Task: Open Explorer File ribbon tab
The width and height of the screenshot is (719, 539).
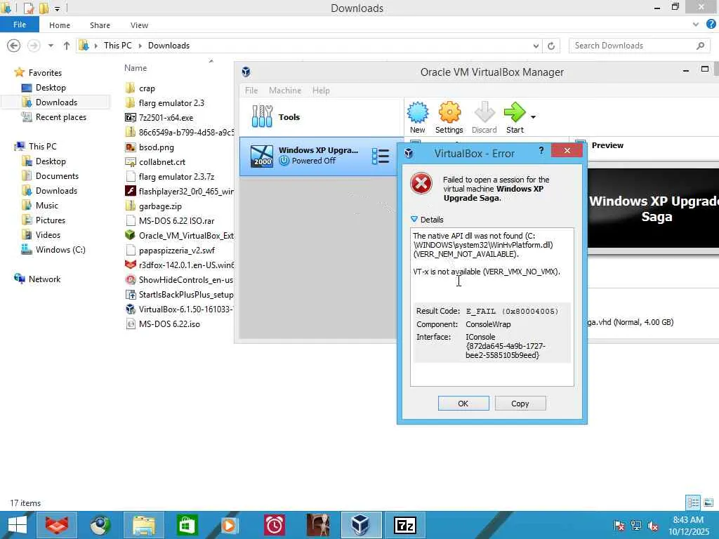Action: [x=19, y=25]
